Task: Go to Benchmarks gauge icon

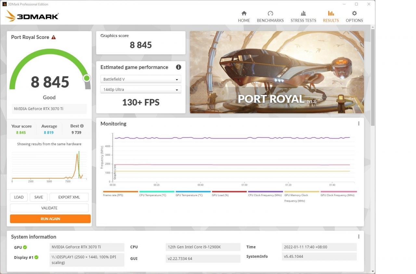Action: [x=270, y=13]
